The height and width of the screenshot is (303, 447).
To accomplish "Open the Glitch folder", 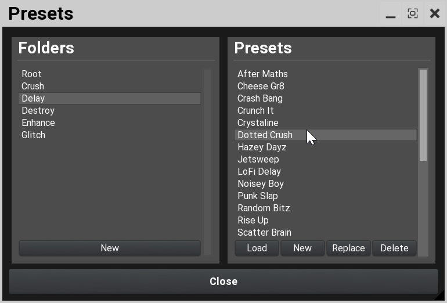I will 110,135.
